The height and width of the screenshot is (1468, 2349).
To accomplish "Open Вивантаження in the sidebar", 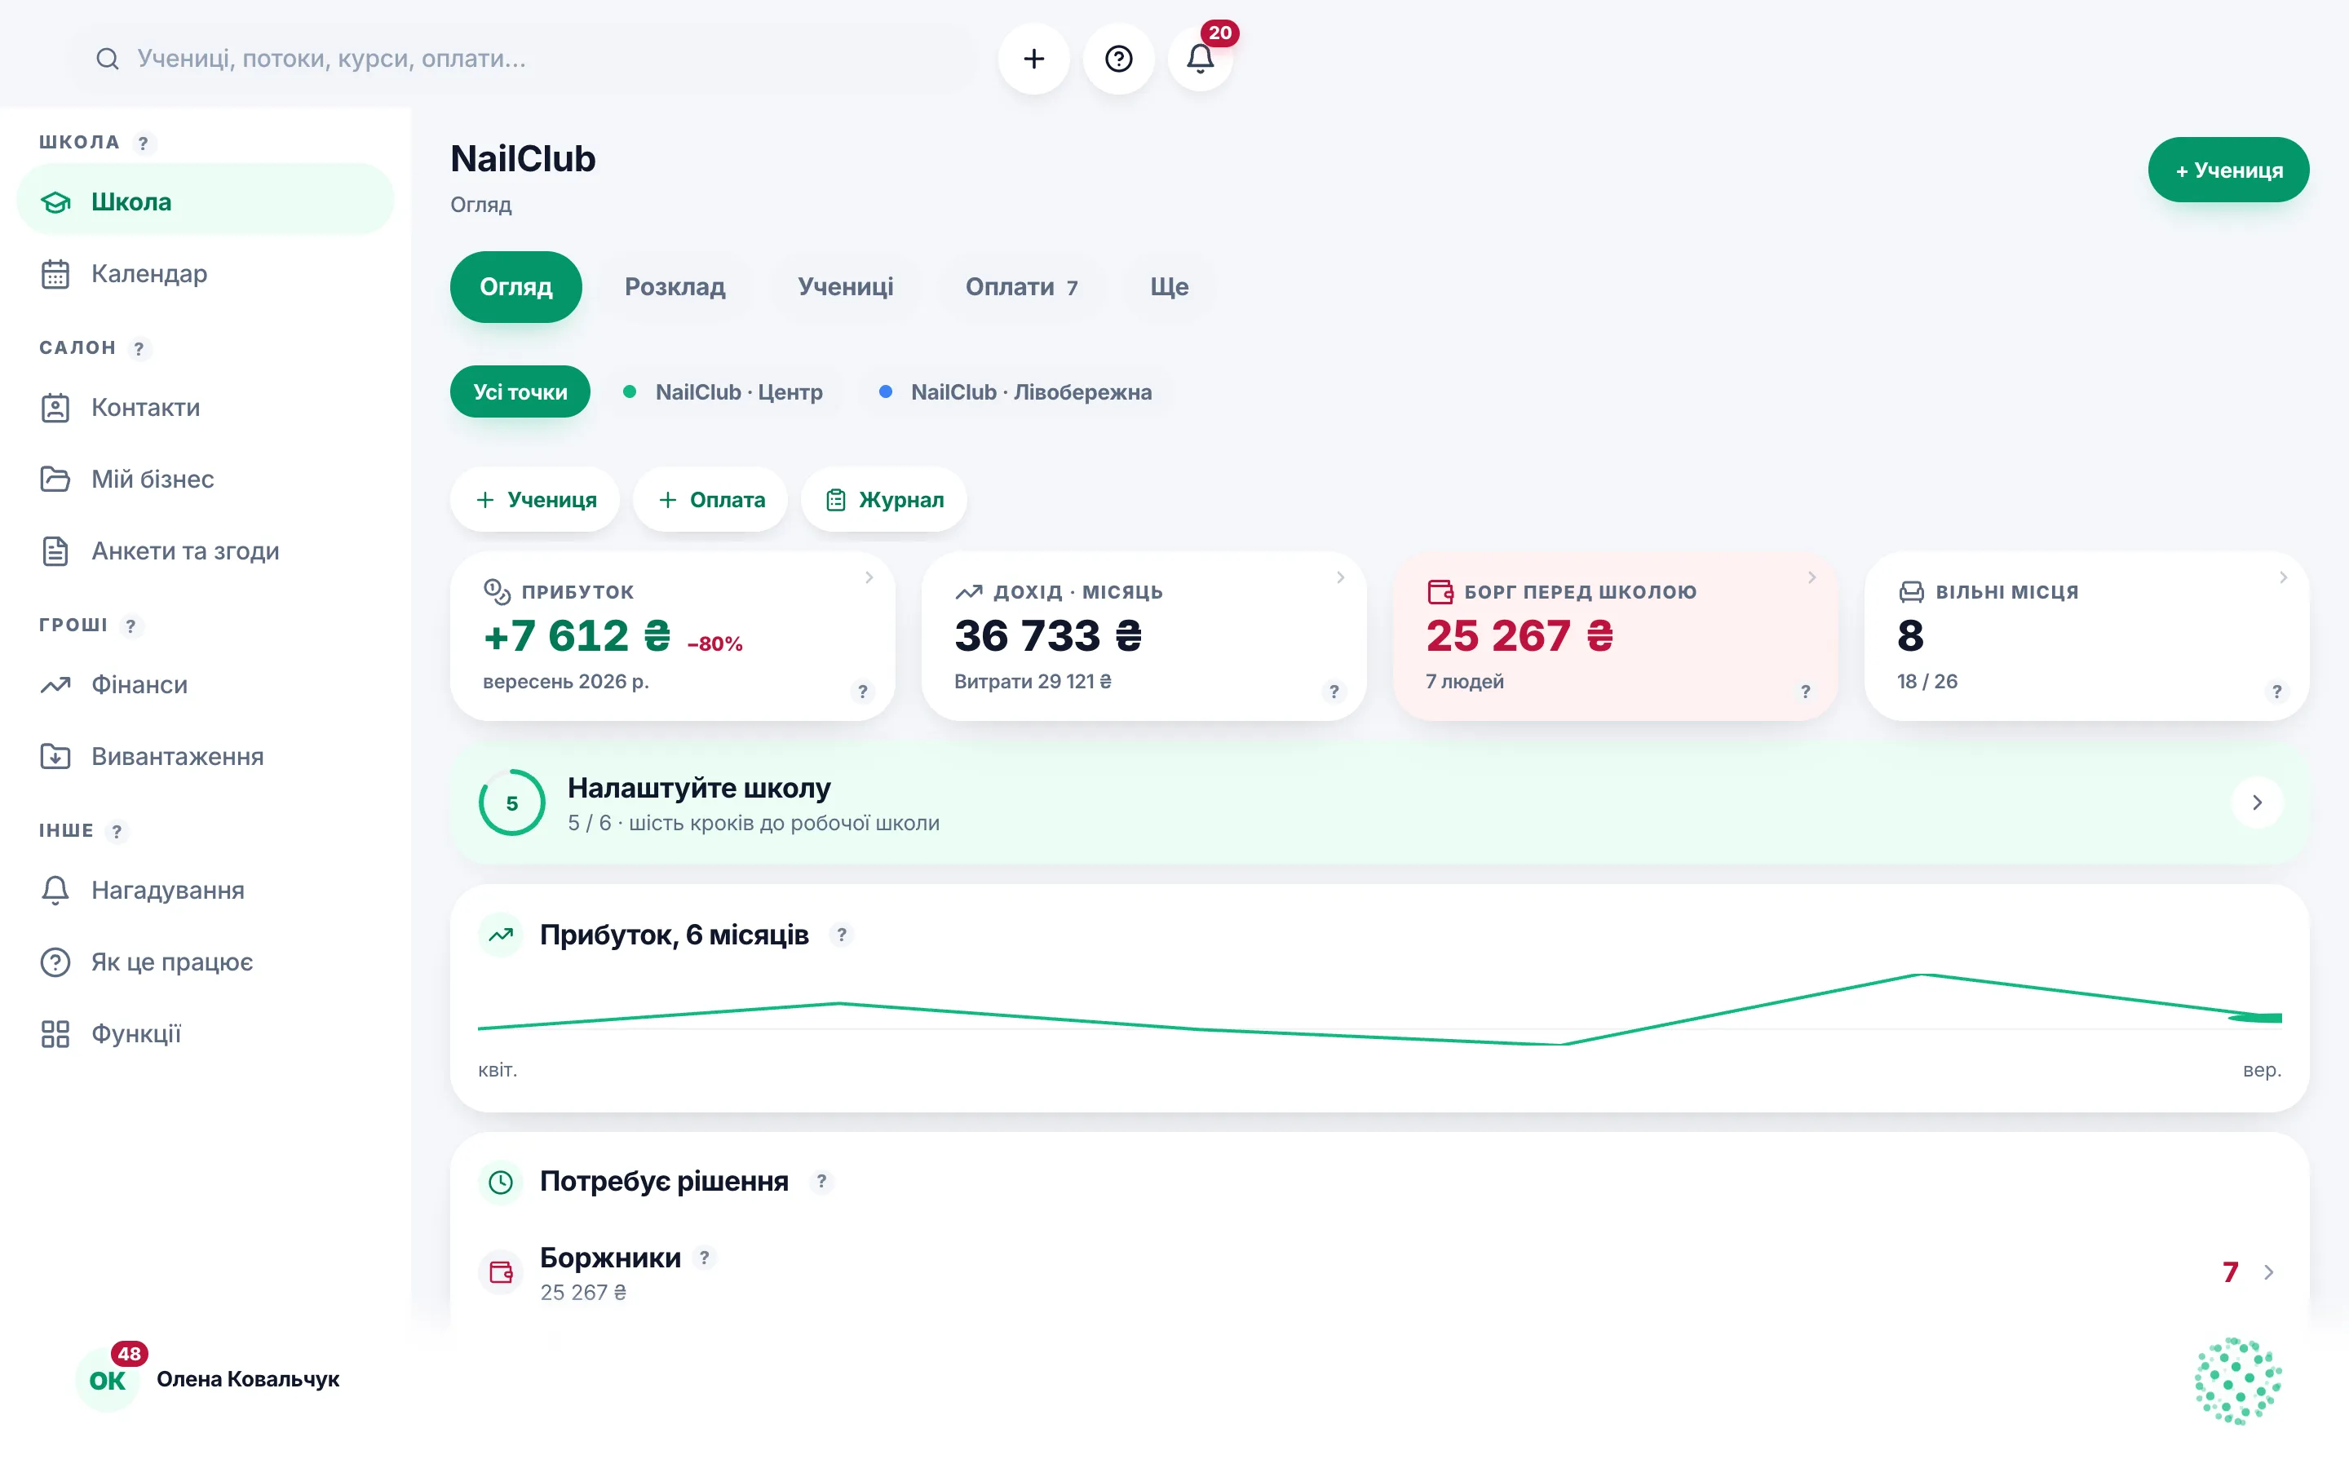I will [205, 756].
